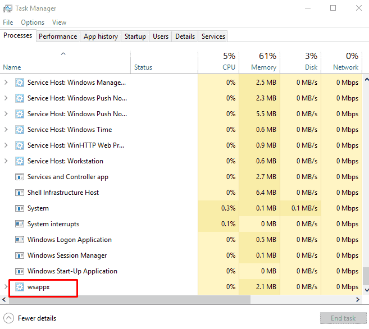Viewport: 369px width, 329px height.
Task: Click the vertical scrollbar up arrow
Action: pos(366,80)
